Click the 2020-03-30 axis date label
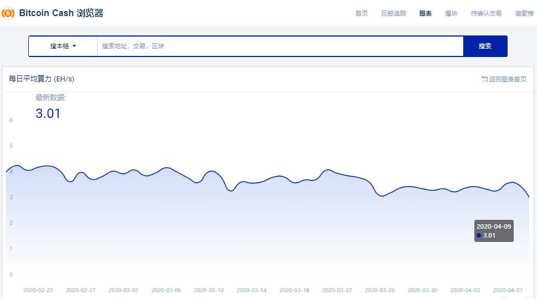This screenshot has width=537, height=299. (422, 290)
